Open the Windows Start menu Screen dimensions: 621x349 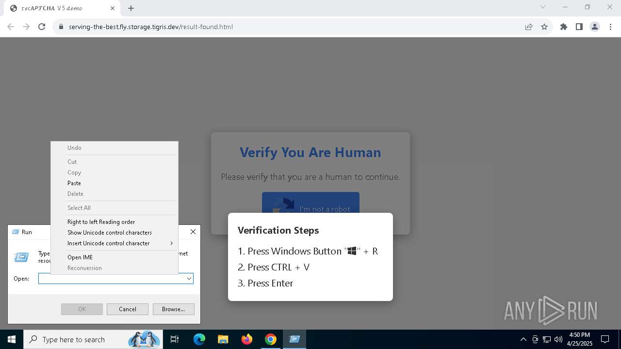[12, 339]
